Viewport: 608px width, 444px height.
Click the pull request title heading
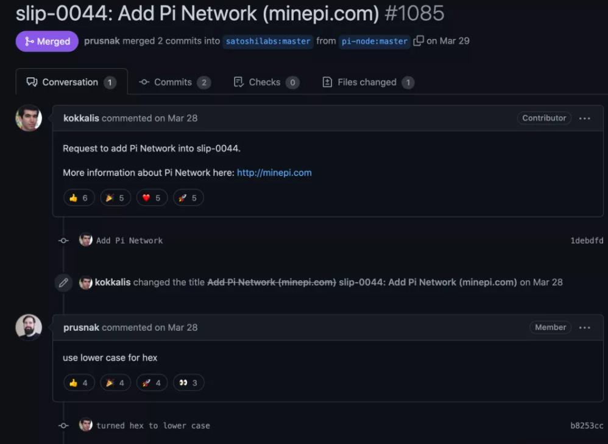(230, 13)
